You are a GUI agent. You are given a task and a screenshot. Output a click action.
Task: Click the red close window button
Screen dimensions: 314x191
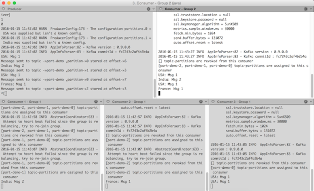[x=4, y=3]
